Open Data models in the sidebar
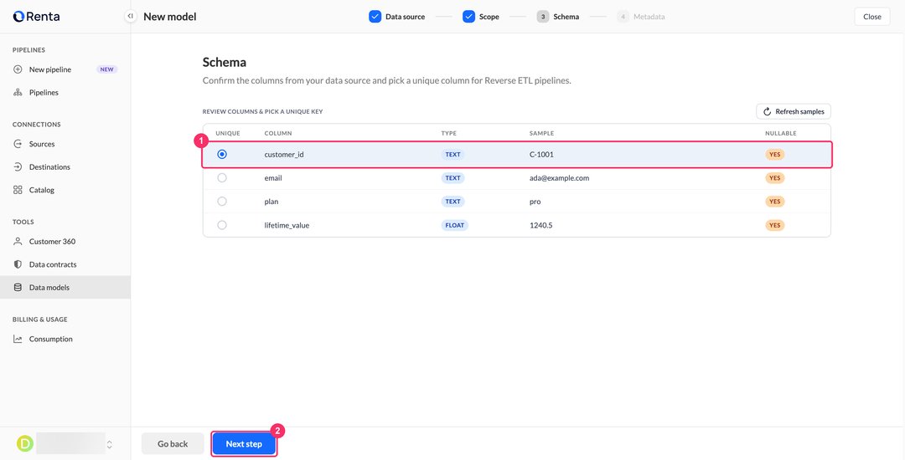905x460 pixels. click(x=65, y=287)
